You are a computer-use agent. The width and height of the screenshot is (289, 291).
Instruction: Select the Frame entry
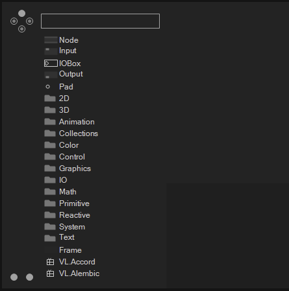(70, 250)
